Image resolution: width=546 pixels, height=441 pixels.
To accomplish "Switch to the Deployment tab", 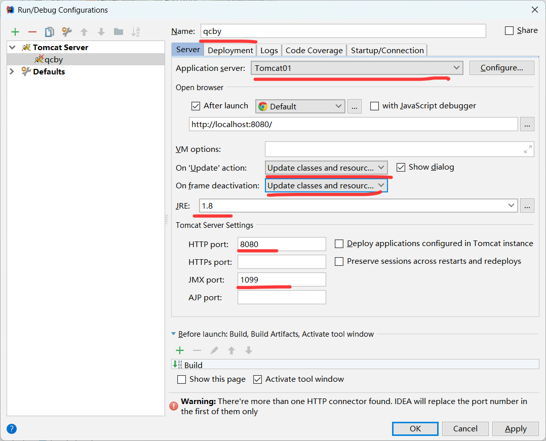I will [230, 51].
